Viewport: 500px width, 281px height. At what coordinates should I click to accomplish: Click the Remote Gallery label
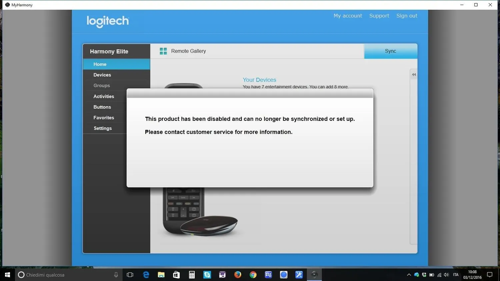click(188, 51)
